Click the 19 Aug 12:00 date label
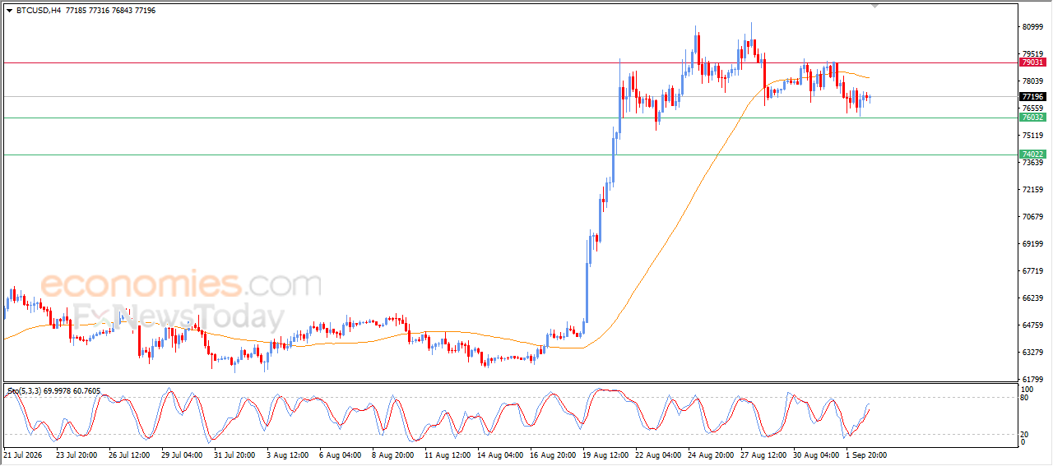Viewport: 1053px width, 466px height. point(606,454)
